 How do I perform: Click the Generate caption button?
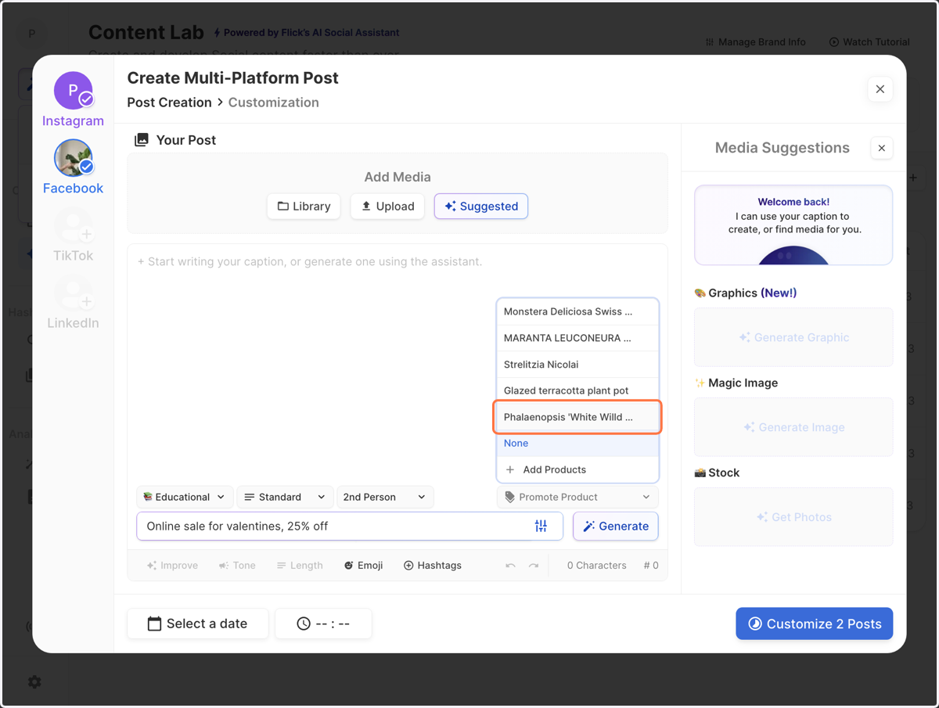tap(616, 527)
